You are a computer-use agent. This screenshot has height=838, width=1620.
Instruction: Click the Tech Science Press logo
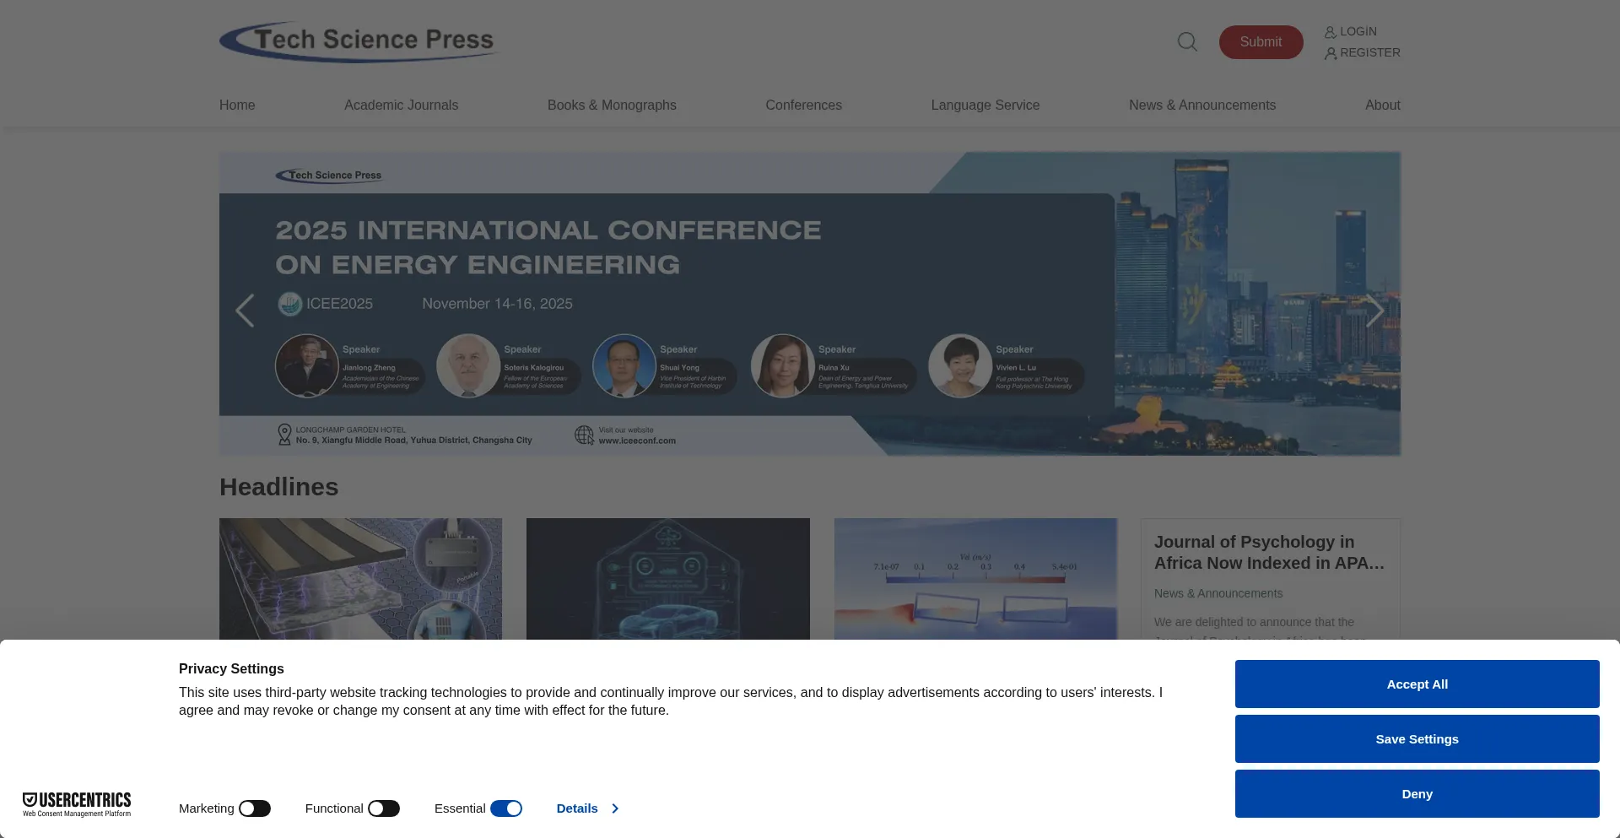[x=359, y=41]
